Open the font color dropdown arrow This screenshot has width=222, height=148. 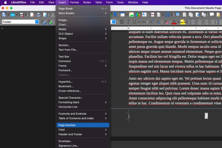coord(178,22)
